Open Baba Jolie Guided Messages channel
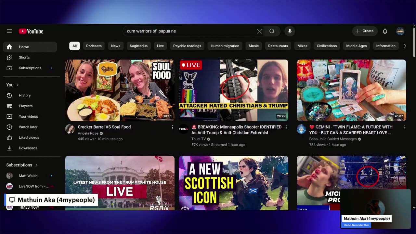 pyautogui.click(x=333, y=139)
